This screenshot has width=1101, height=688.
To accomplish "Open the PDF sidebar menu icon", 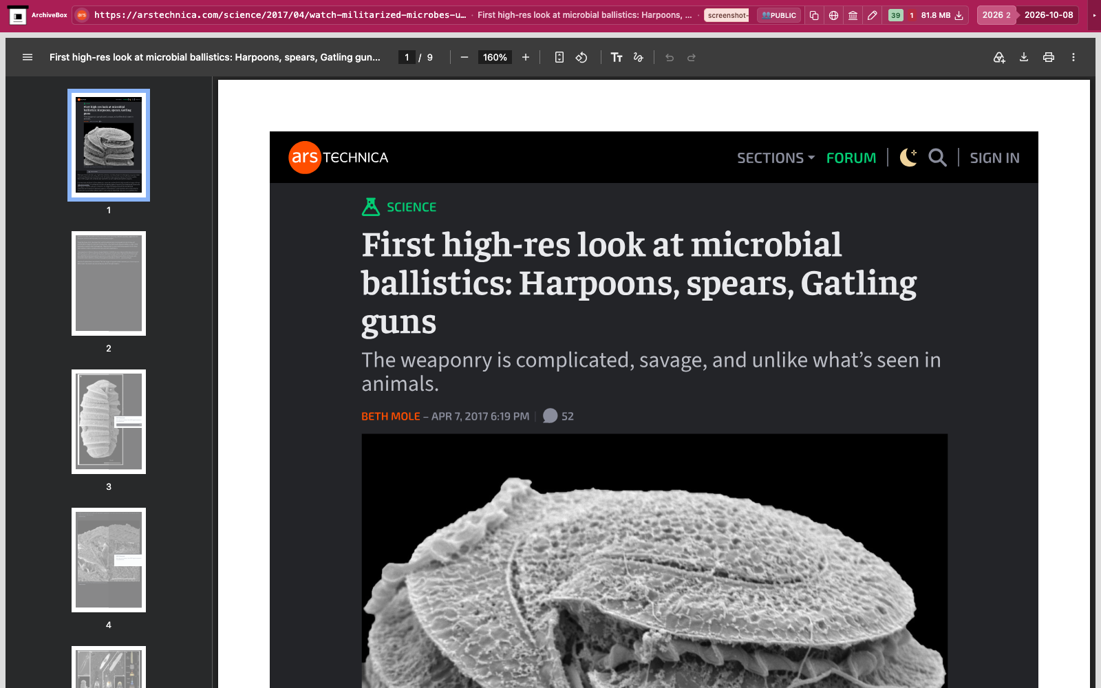I will 28,57.
